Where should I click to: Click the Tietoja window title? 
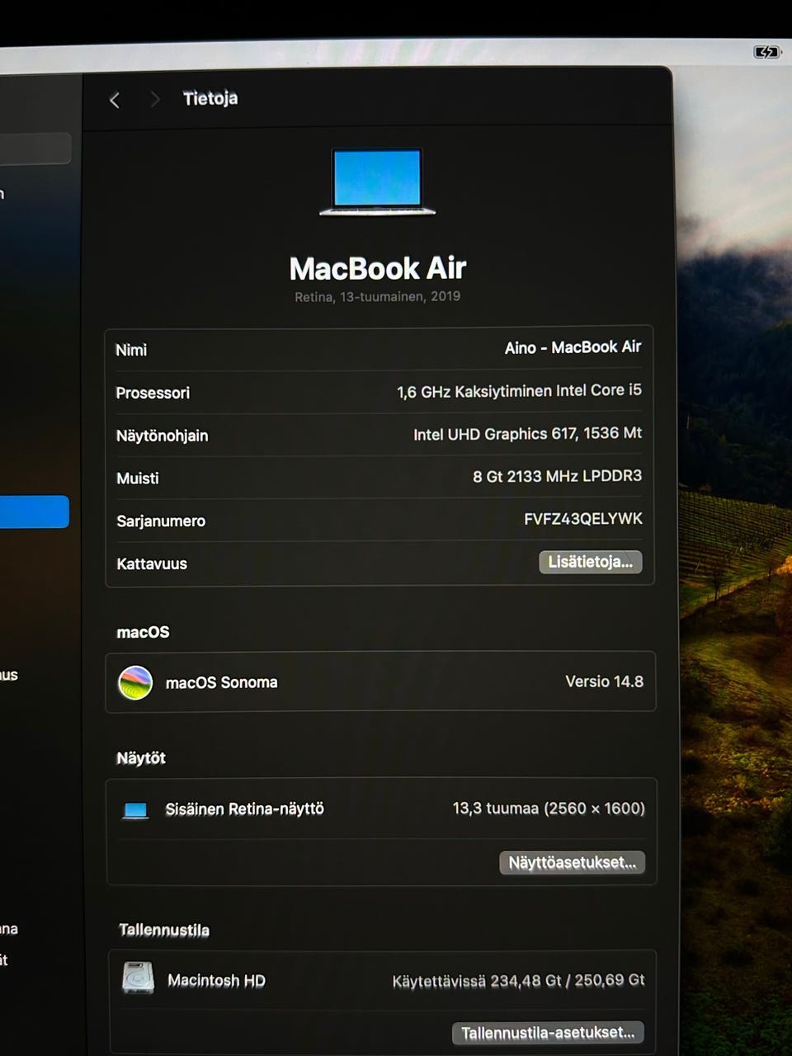[x=210, y=98]
